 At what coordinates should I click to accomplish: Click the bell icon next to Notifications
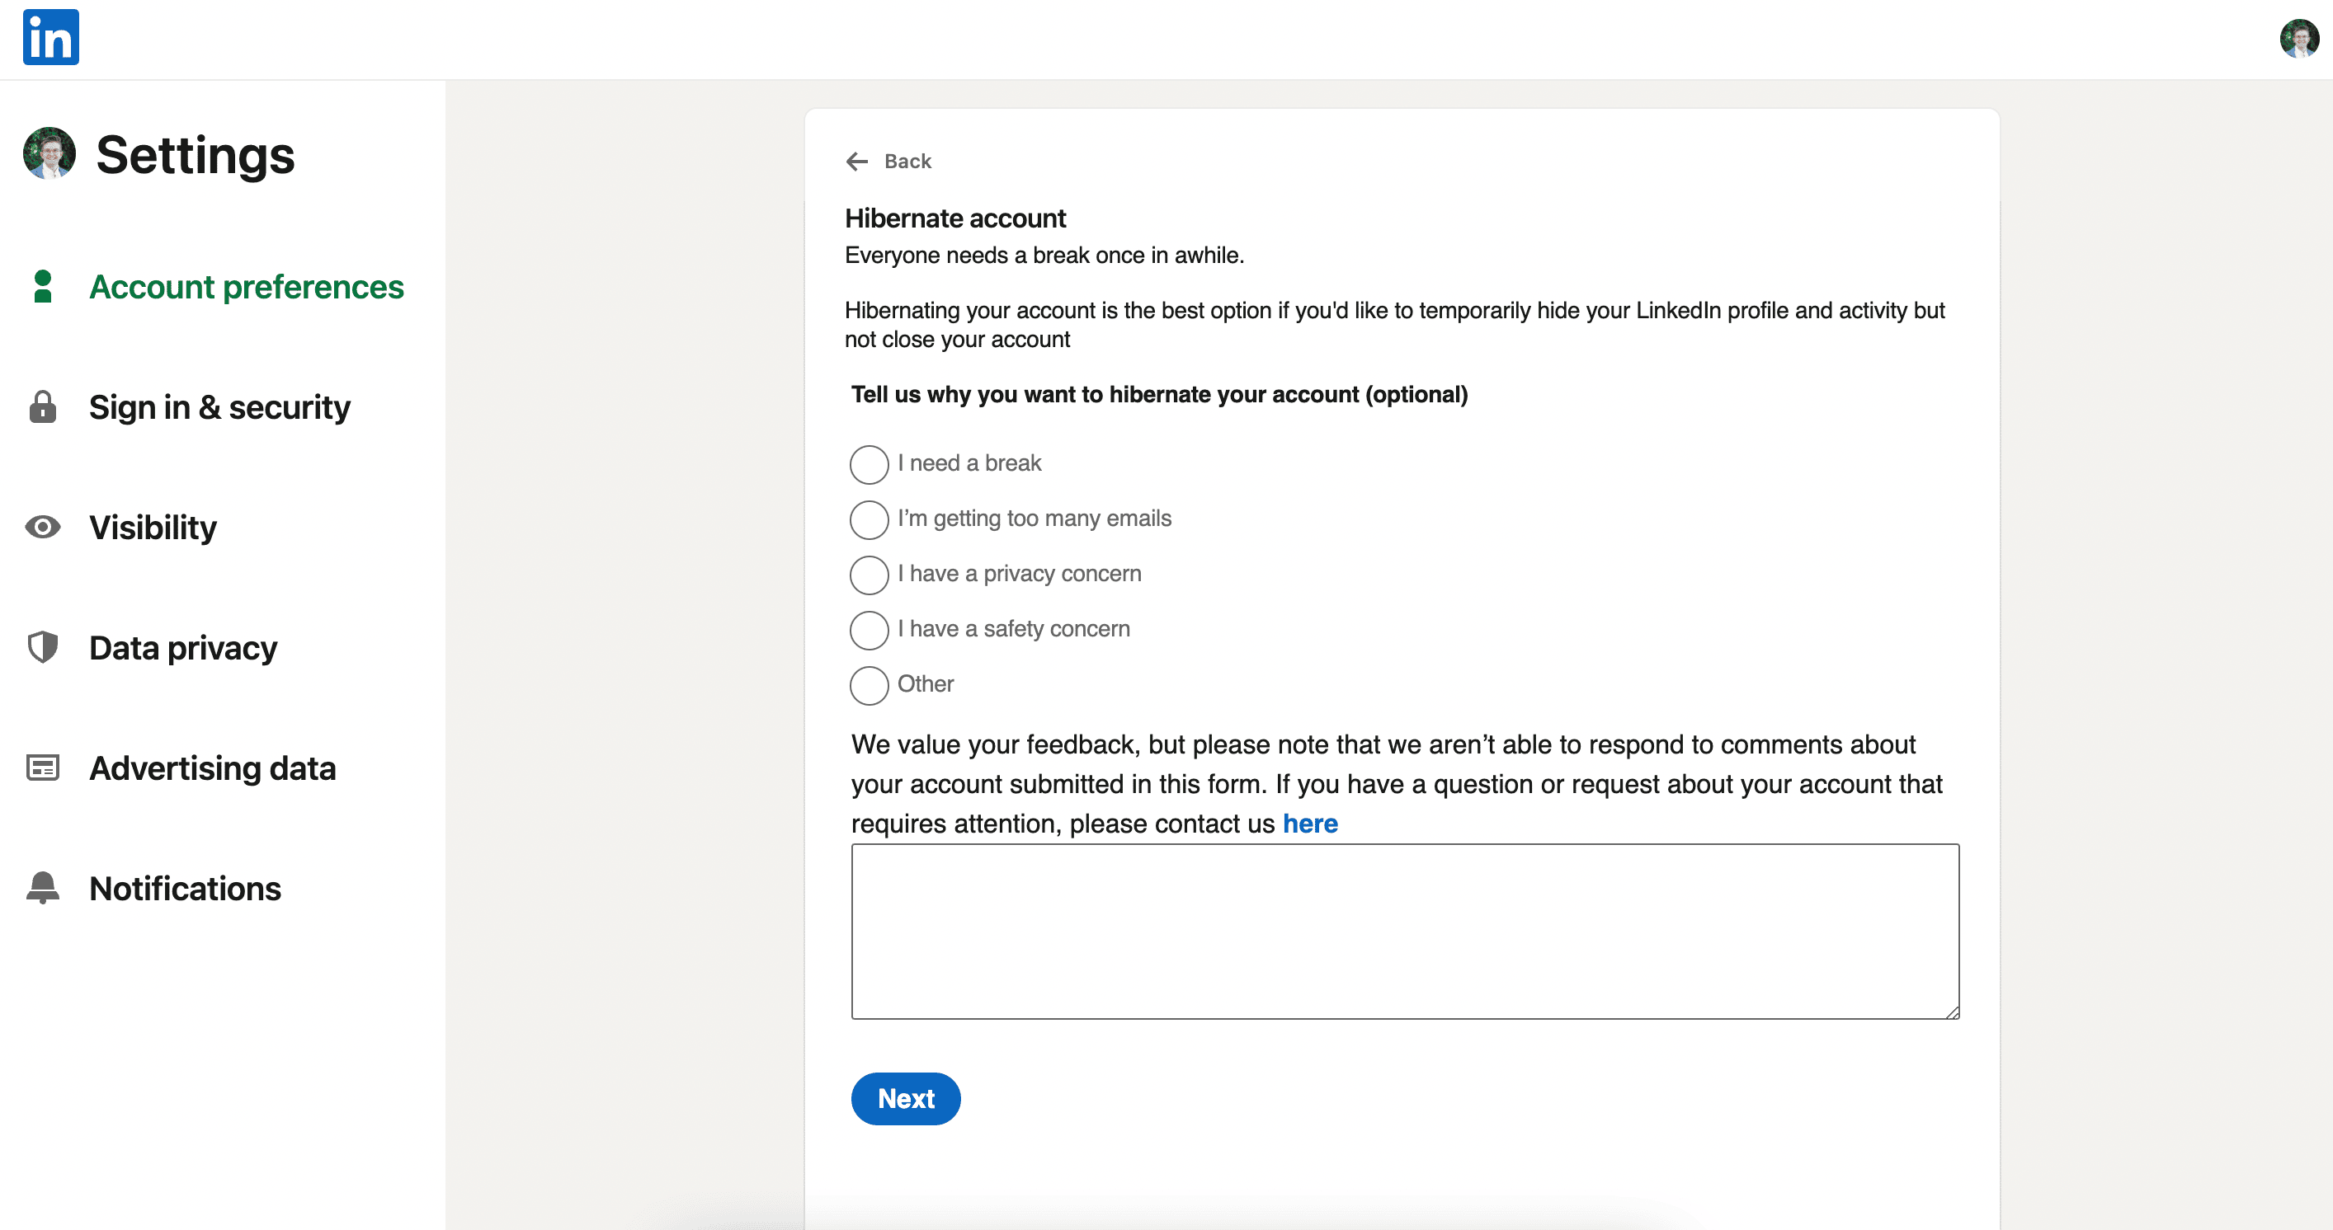point(43,888)
